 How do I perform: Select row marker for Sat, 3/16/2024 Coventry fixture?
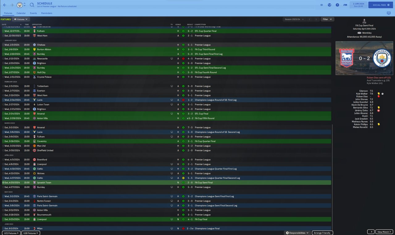pos(3,141)
